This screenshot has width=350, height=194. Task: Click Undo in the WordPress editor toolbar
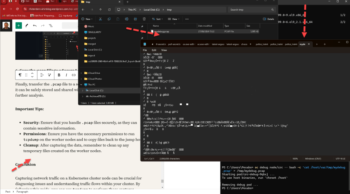(x=35, y=26)
